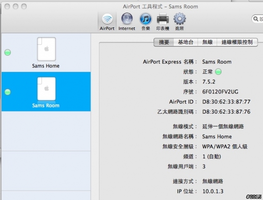Click the IP address 10.0.1.3

pyautogui.click(x=213, y=191)
